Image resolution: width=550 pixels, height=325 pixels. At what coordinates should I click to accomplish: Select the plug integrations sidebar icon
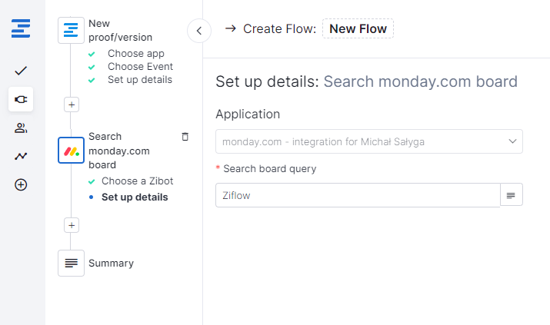click(x=22, y=99)
